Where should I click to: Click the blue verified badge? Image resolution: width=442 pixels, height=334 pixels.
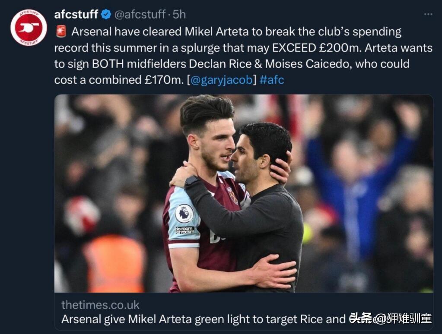point(106,14)
